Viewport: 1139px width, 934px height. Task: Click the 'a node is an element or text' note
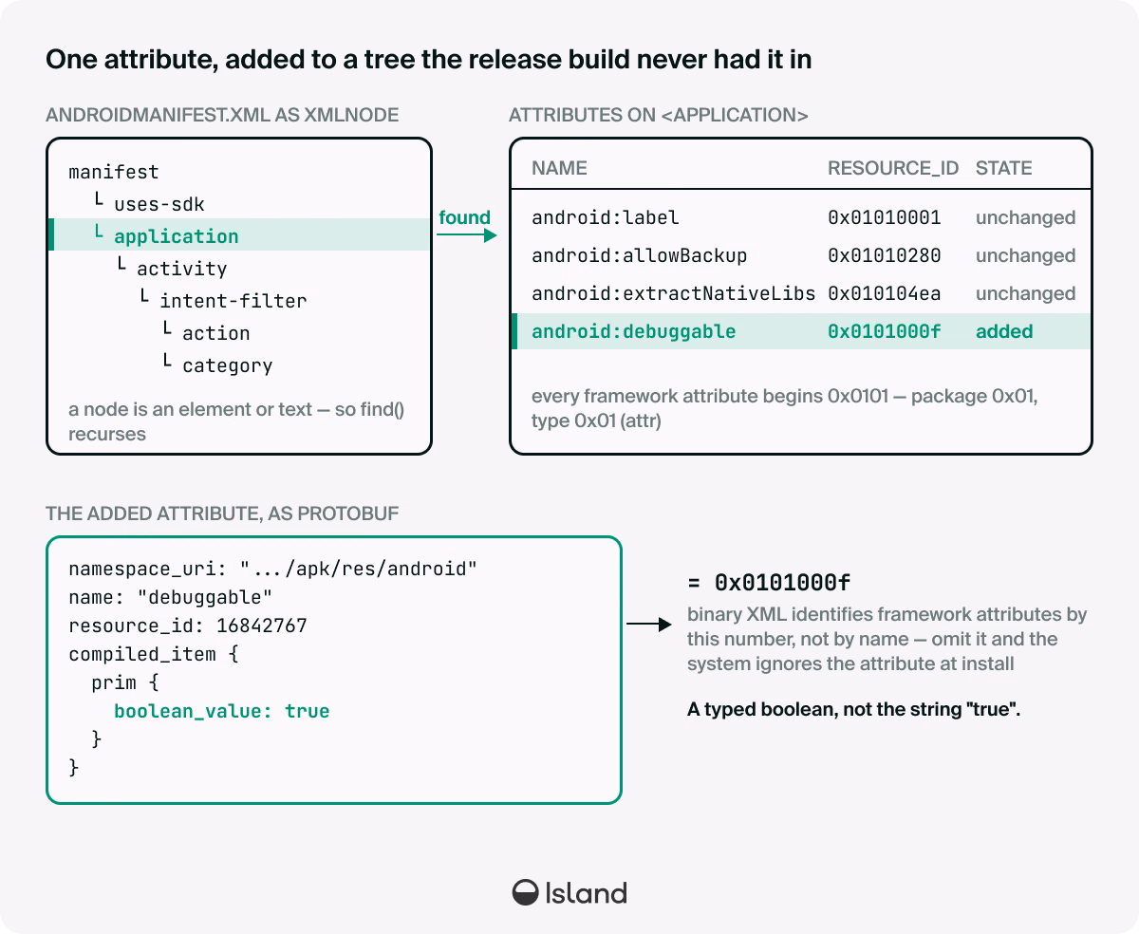(x=236, y=421)
